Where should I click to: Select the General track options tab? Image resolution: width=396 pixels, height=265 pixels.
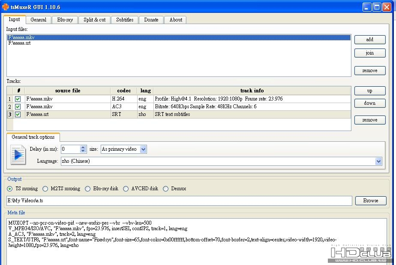33,137
